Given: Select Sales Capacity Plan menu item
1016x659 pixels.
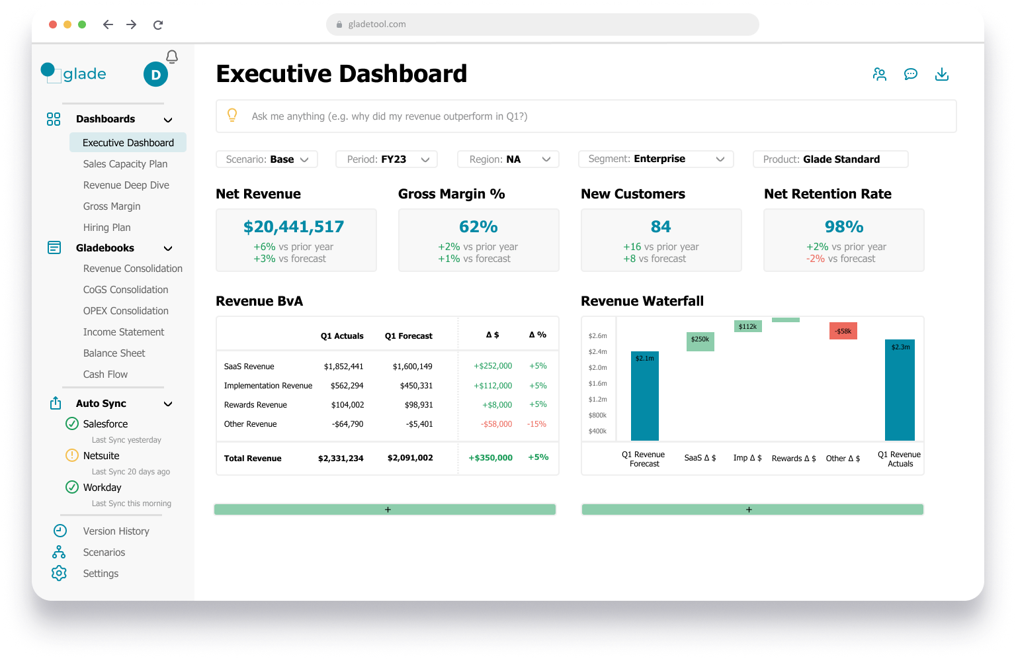Looking at the screenshot, I should tap(125, 164).
